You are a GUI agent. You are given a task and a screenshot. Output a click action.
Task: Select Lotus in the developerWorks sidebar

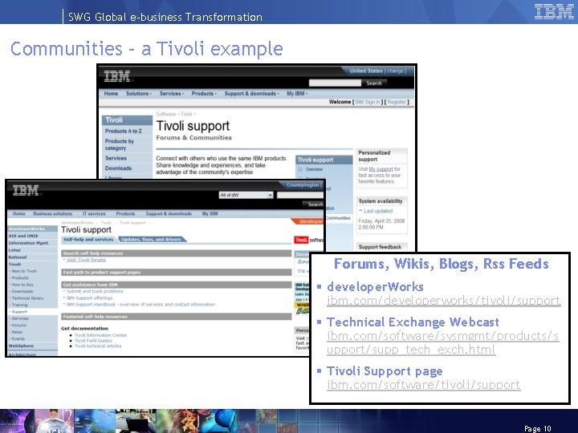click(14, 250)
